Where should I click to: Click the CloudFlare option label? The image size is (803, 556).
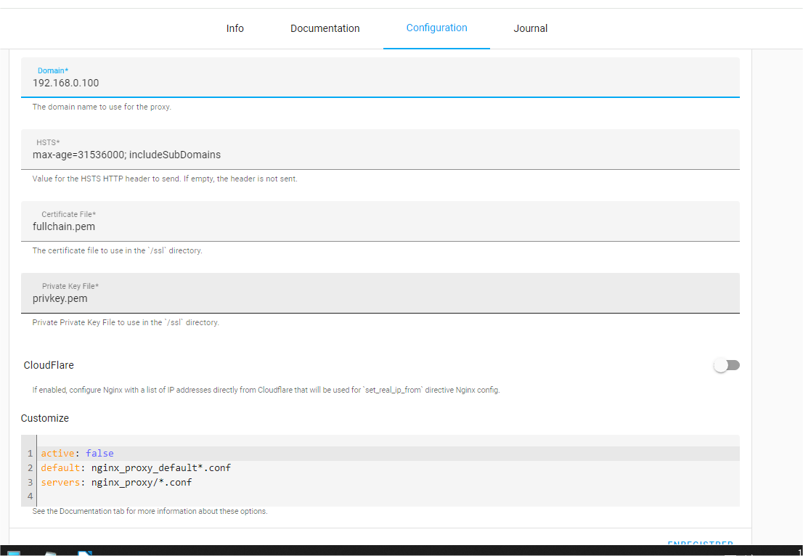49,365
